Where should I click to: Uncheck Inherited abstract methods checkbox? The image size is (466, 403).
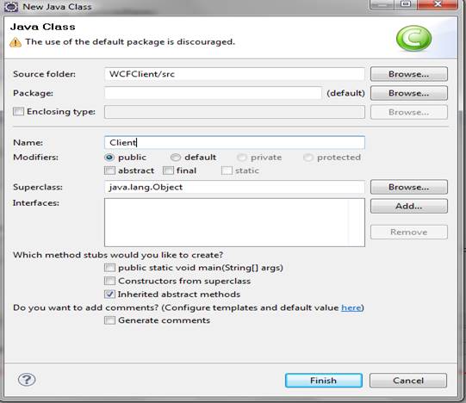109,294
